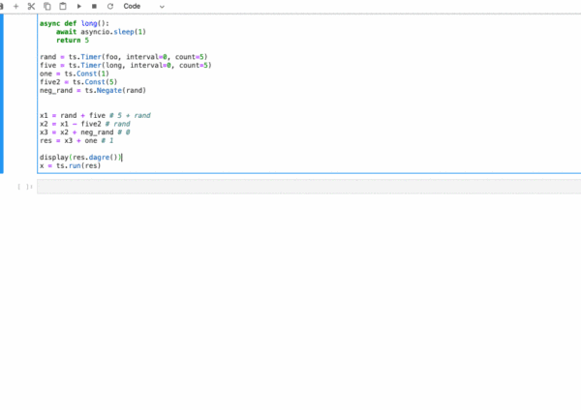Open the Code cell type dropdown

tap(144, 7)
